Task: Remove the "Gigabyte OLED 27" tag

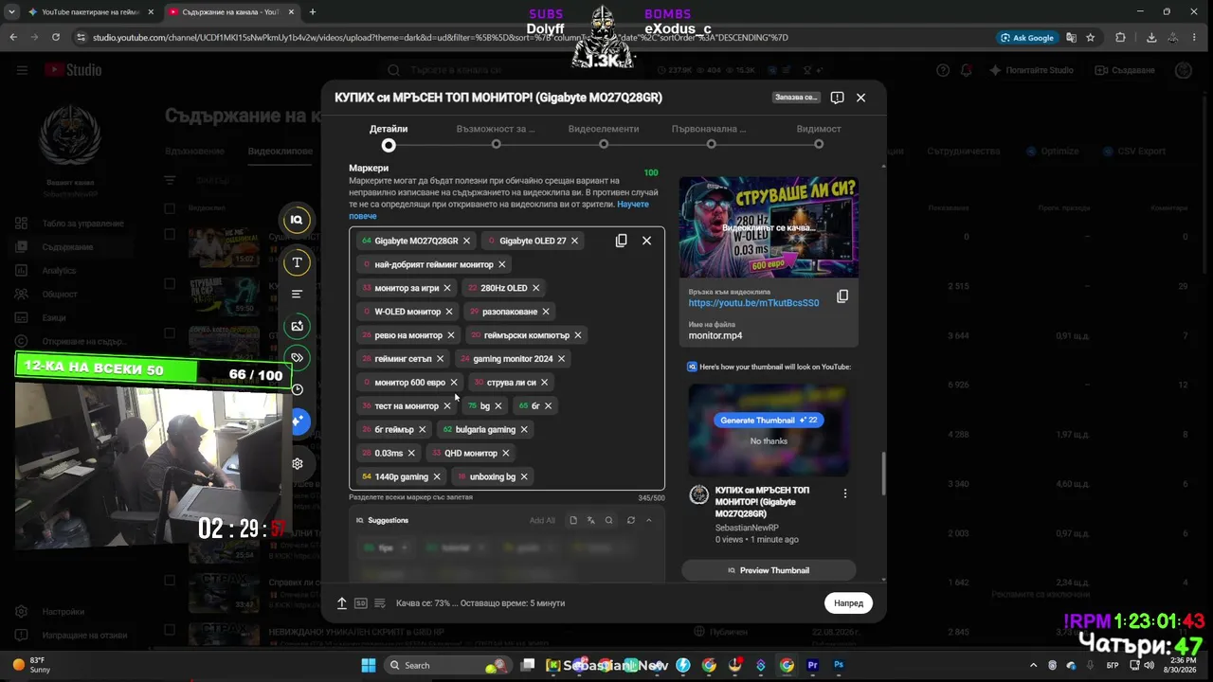Action: (x=574, y=241)
